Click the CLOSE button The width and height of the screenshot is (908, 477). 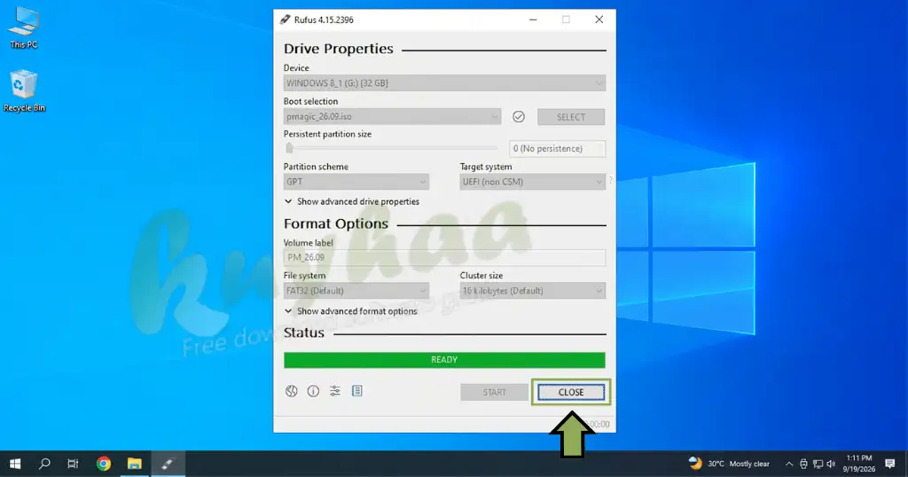571,393
